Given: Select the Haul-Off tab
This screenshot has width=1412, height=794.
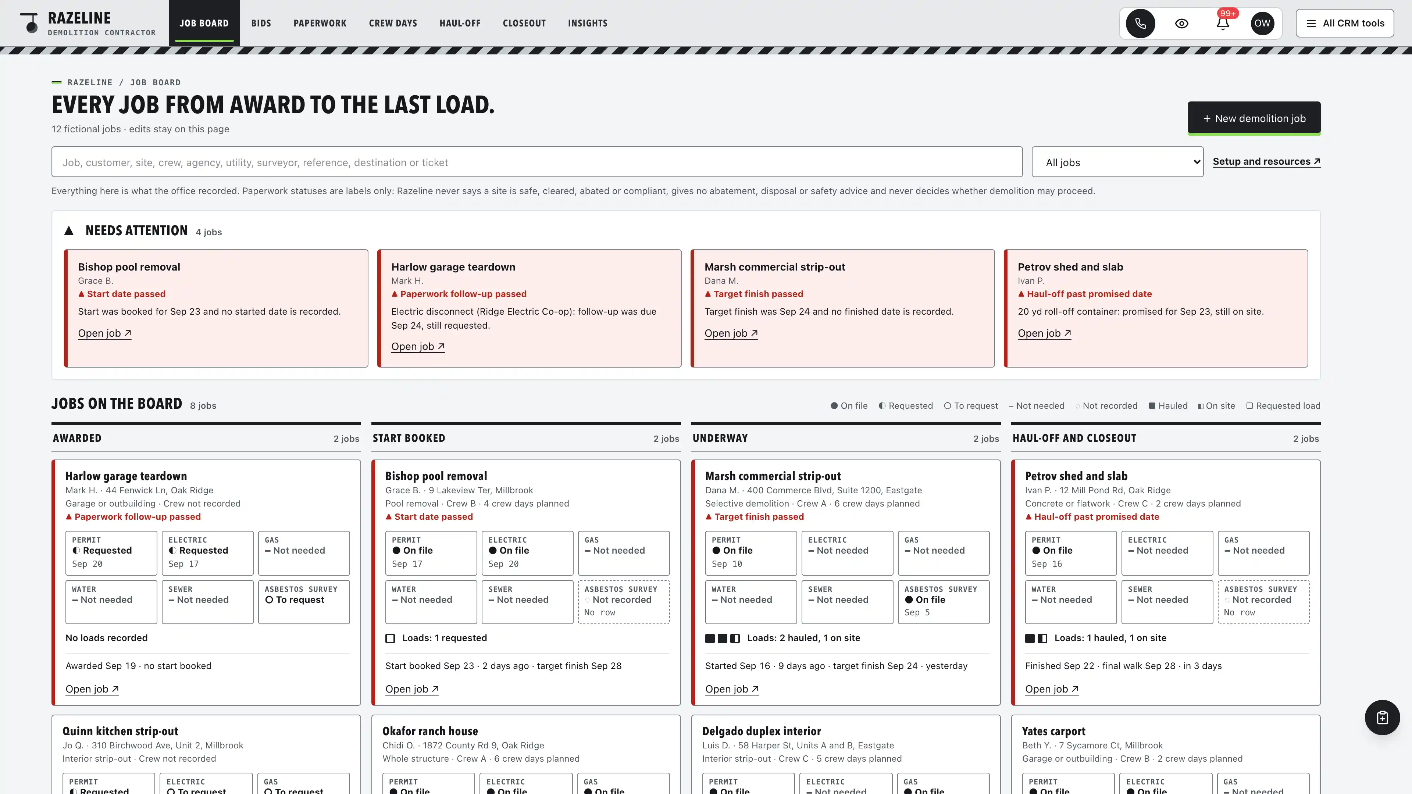Looking at the screenshot, I should 459,23.
